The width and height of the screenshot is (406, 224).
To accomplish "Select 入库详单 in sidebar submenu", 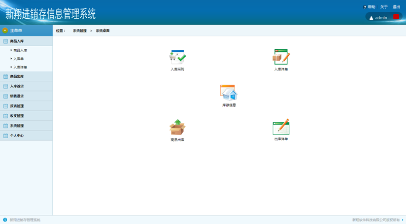I will (20, 68).
